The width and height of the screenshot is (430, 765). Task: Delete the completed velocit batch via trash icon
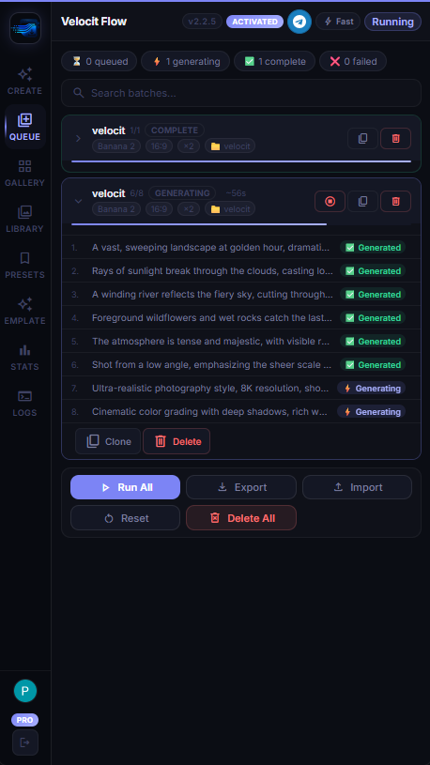coord(396,139)
